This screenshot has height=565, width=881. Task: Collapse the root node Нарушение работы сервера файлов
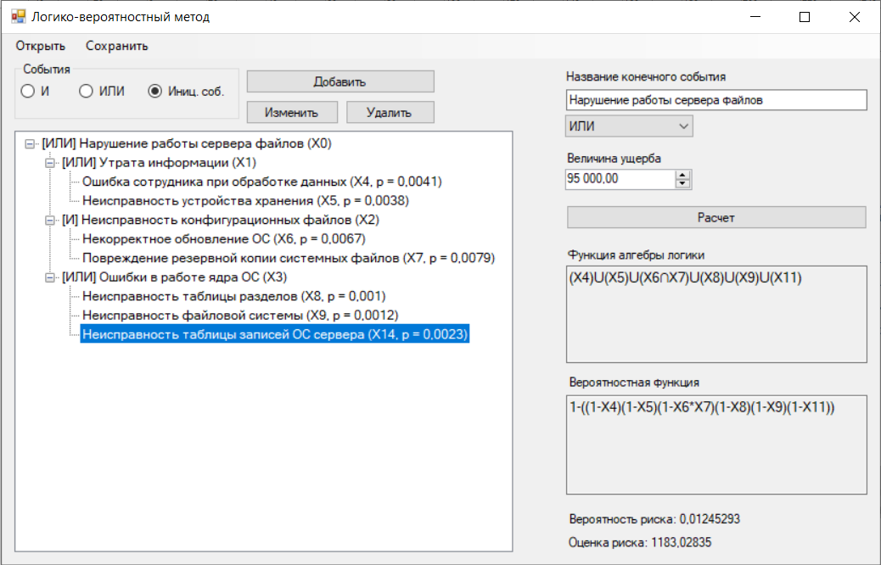tap(30, 144)
